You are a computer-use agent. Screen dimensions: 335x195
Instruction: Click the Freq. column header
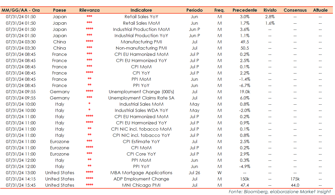pos(220,10)
